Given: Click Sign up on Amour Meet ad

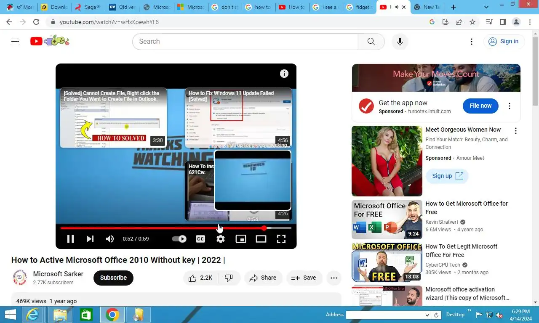Looking at the screenshot, I should coord(447,176).
